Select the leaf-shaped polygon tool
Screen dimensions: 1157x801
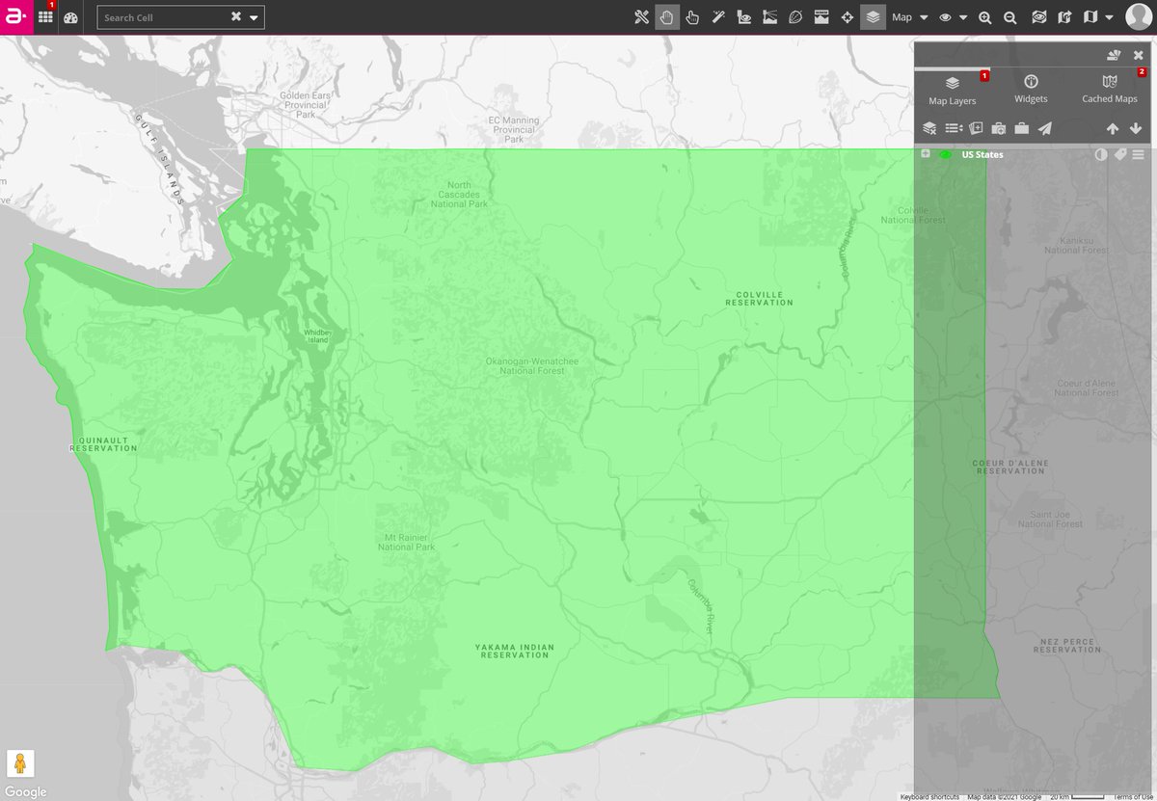(x=795, y=17)
